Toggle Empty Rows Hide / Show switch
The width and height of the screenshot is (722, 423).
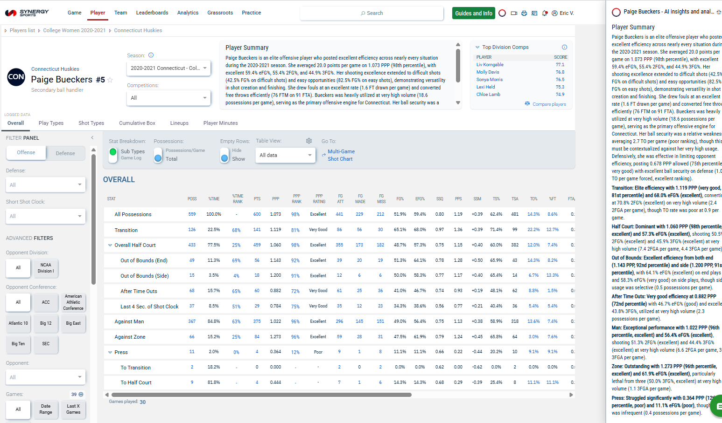click(x=224, y=155)
